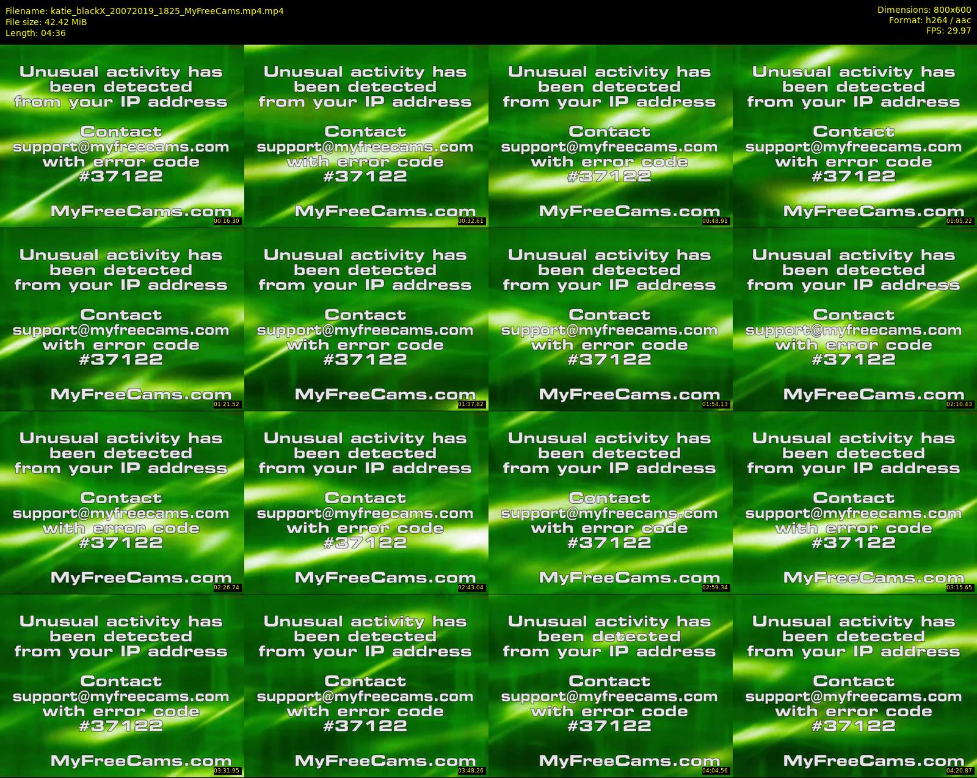Pick the frame with timestamp 03:15.65
The width and height of the screenshot is (977, 778).
tap(854, 502)
